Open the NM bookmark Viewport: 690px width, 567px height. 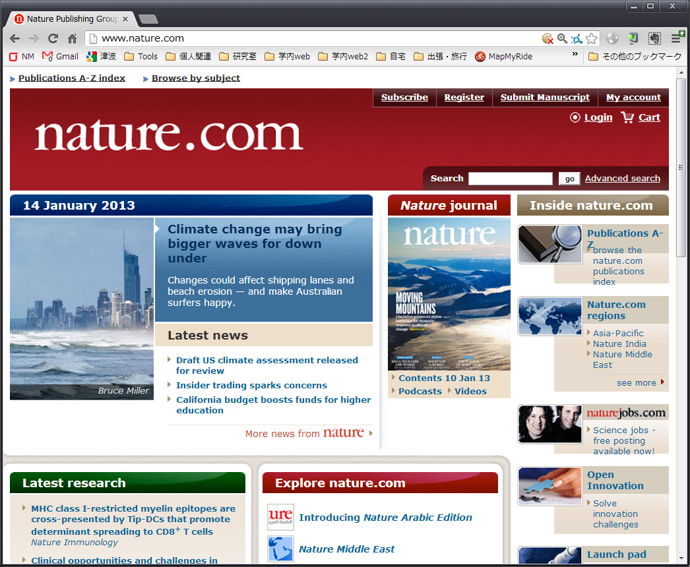pyautogui.click(x=22, y=56)
